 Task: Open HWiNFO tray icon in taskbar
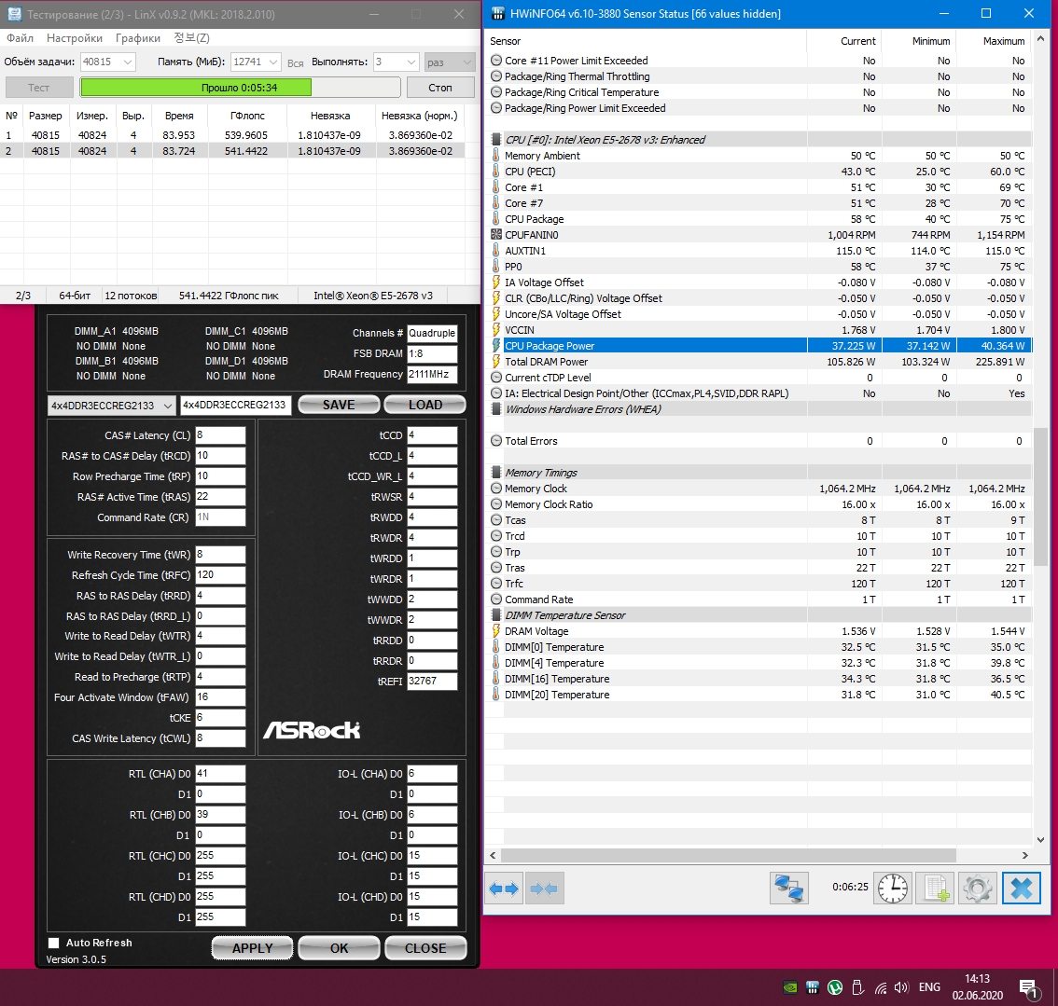coord(813,987)
